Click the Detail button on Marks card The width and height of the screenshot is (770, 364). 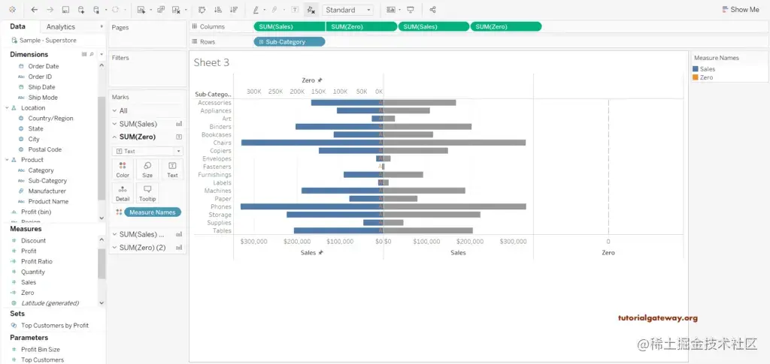tap(123, 194)
